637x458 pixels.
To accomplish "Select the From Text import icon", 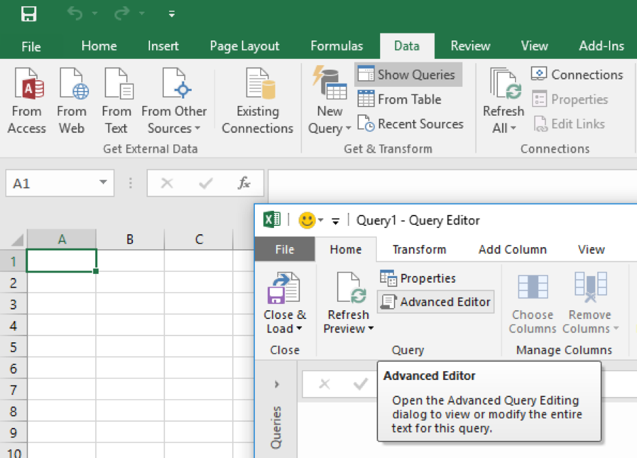I will point(116,86).
